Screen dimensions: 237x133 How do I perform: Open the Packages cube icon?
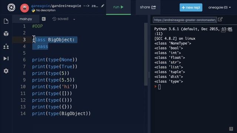pos(6,34)
